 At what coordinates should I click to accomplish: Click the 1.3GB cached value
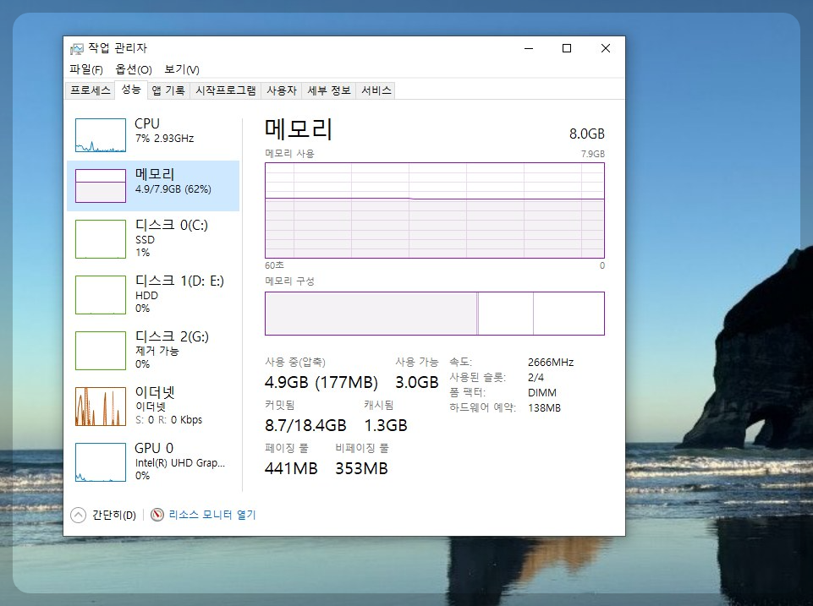[385, 425]
